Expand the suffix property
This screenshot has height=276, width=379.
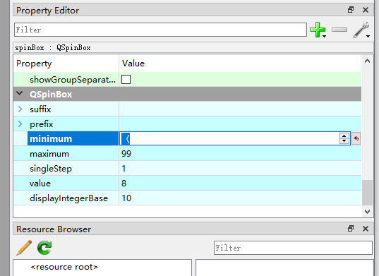[x=20, y=109]
